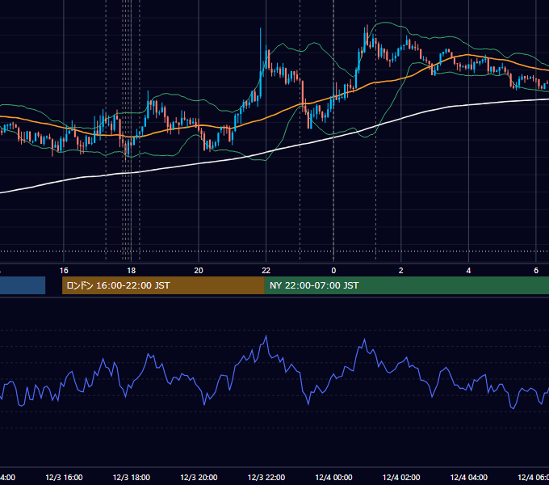Click the 12/4 00:00 date label
549x485 pixels.
pos(333,477)
